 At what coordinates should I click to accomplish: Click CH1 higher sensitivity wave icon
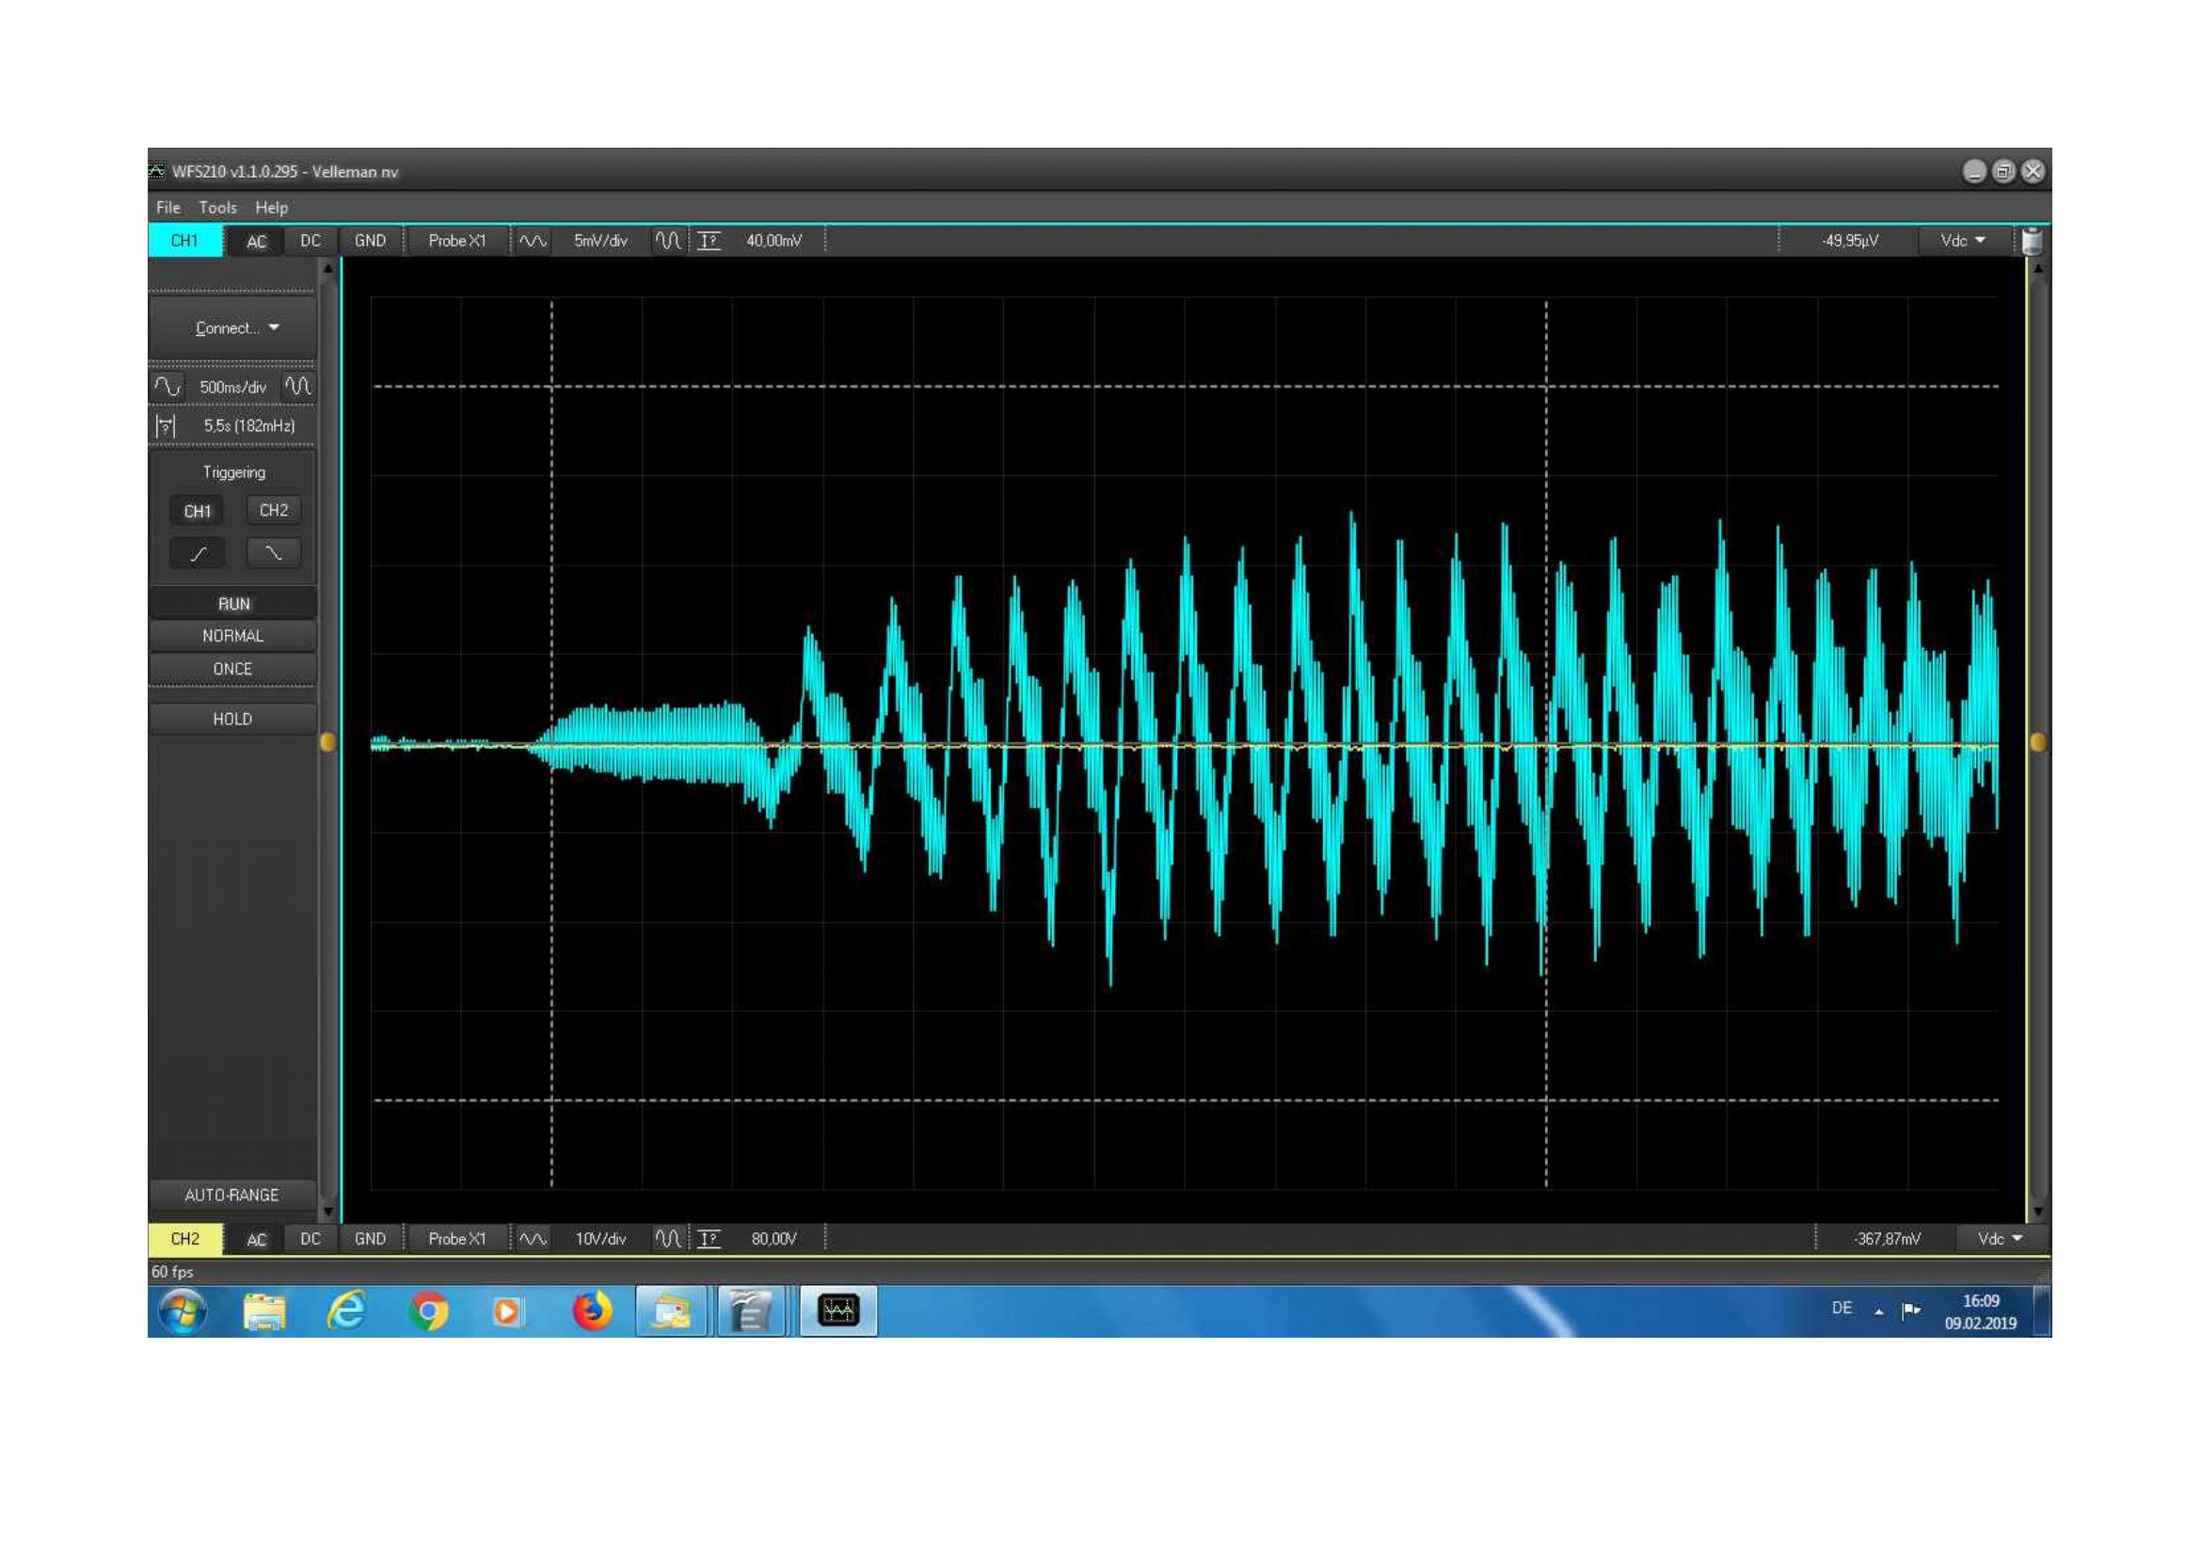[x=668, y=241]
